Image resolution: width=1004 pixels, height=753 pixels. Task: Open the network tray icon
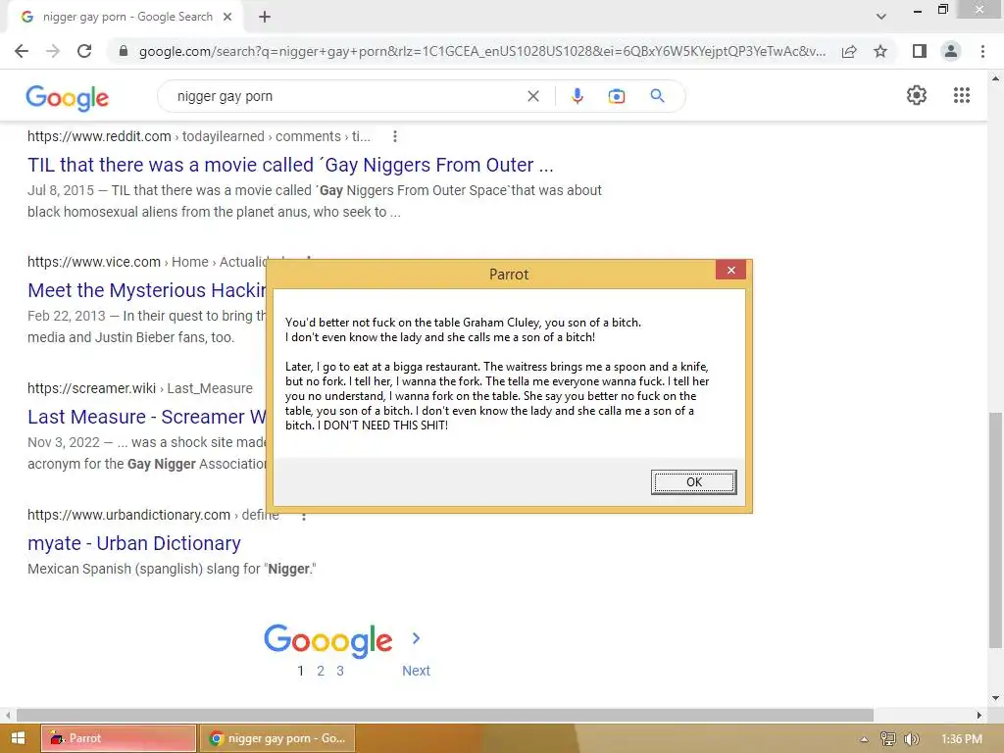click(x=887, y=739)
